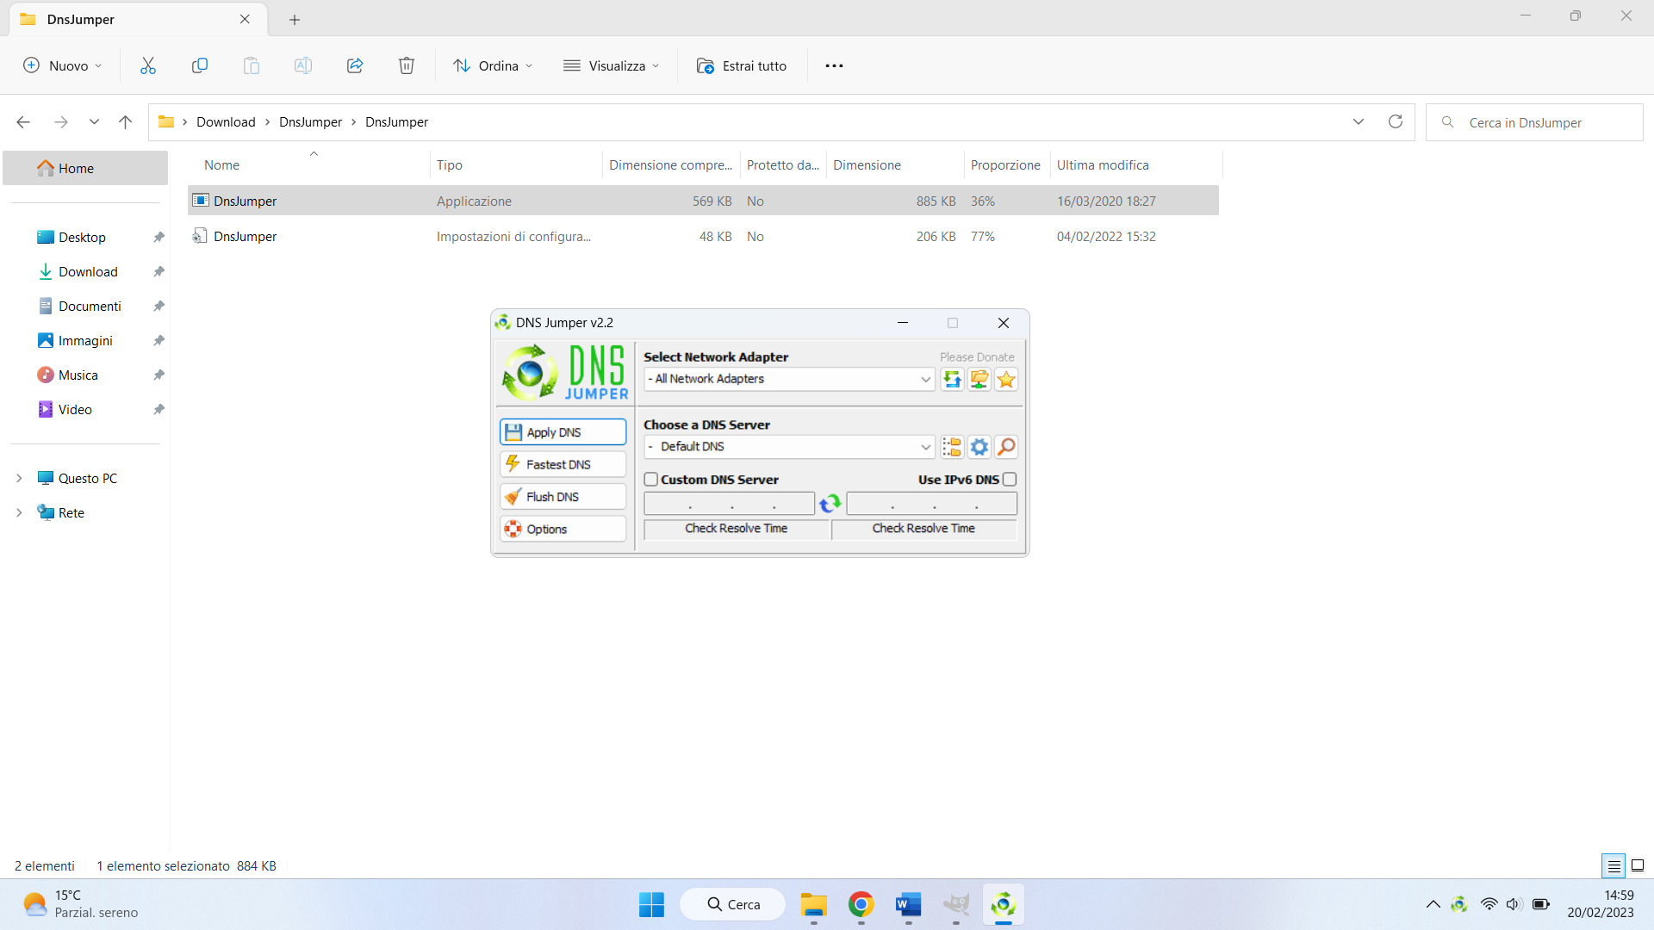Swap primary and secondary DNS with arrows icon
This screenshot has width=1654, height=930.
point(830,503)
